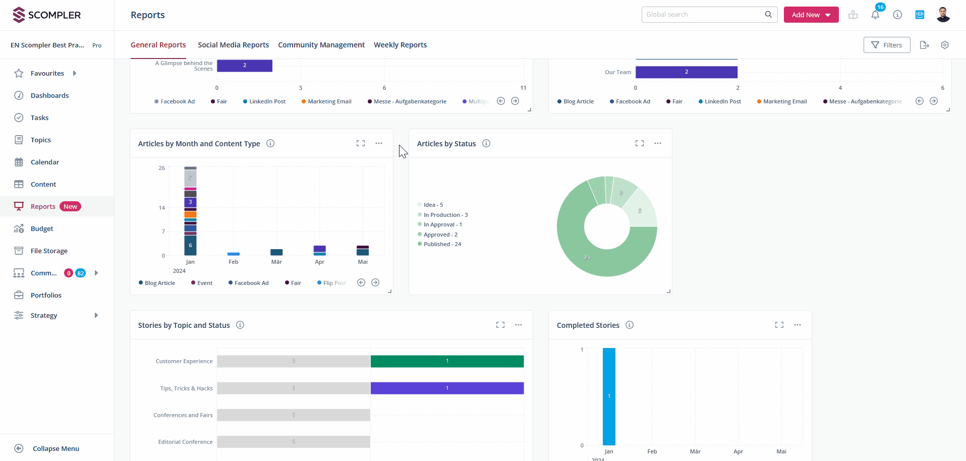Open the Filters button
Screen dimensions: 966x461
(886, 45)
